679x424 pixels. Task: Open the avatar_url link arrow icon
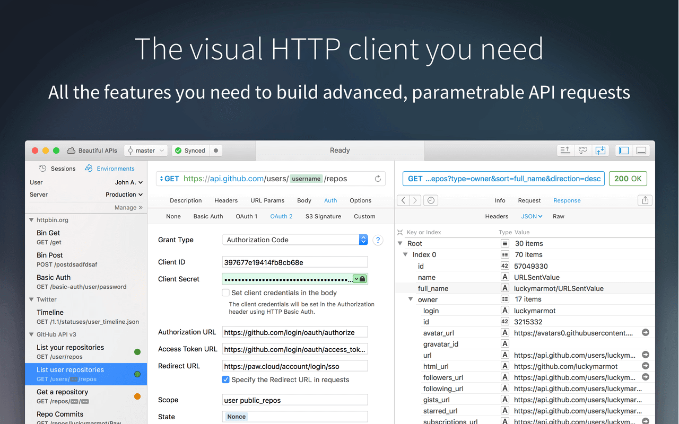coord(646,333)
